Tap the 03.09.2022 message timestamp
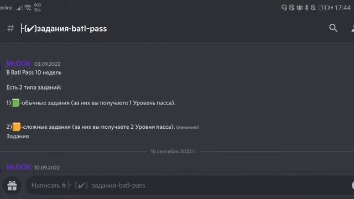Viewport: 354px width, 199px height. [48, 64]
